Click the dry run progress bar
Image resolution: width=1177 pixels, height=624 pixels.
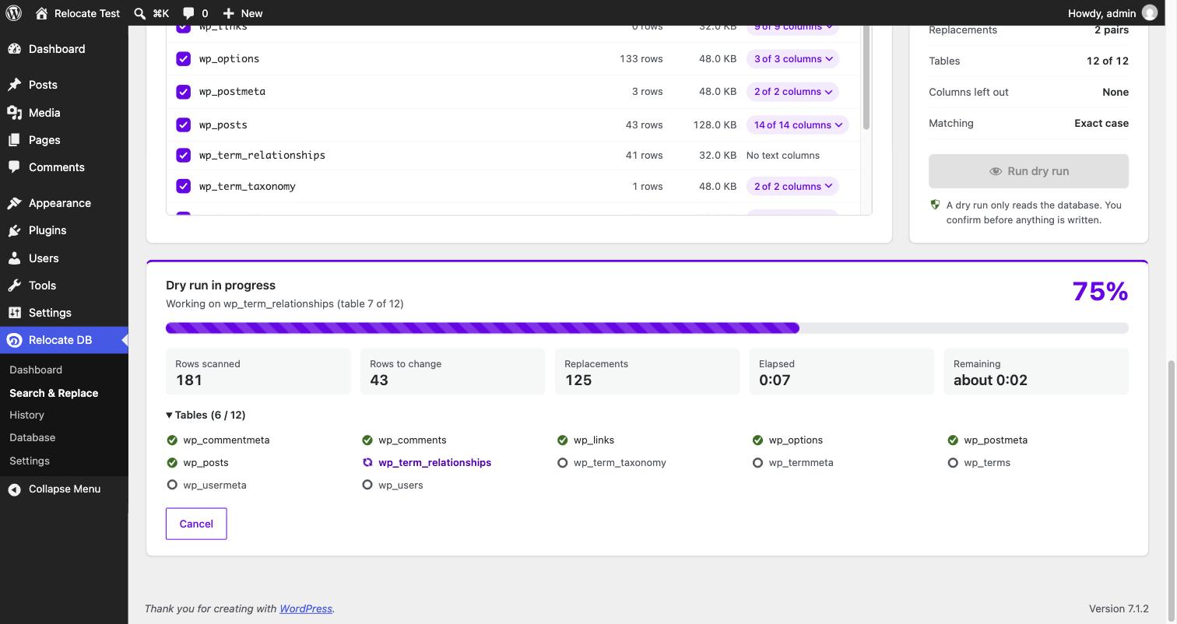click(x=647, y=328)
